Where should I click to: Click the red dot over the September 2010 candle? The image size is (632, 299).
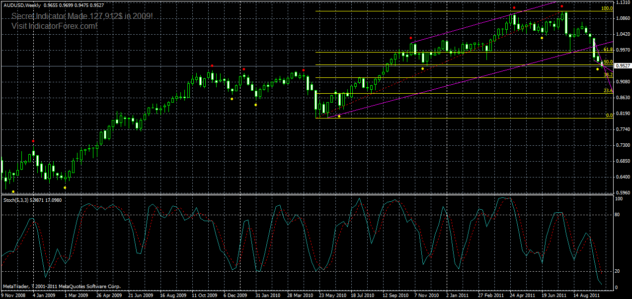click(x=411, y=38)
